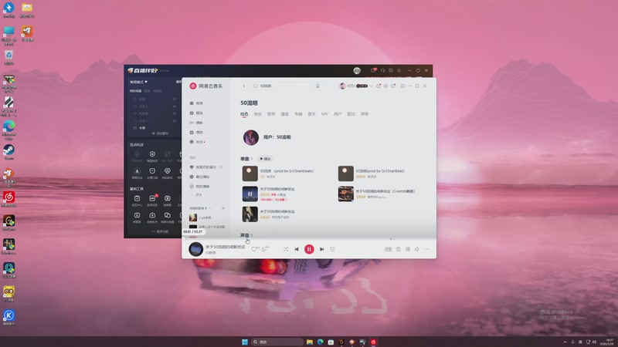The image size is (618, 347).
Task: Open the last song result with blonde cover
Action: click(250, 214)
